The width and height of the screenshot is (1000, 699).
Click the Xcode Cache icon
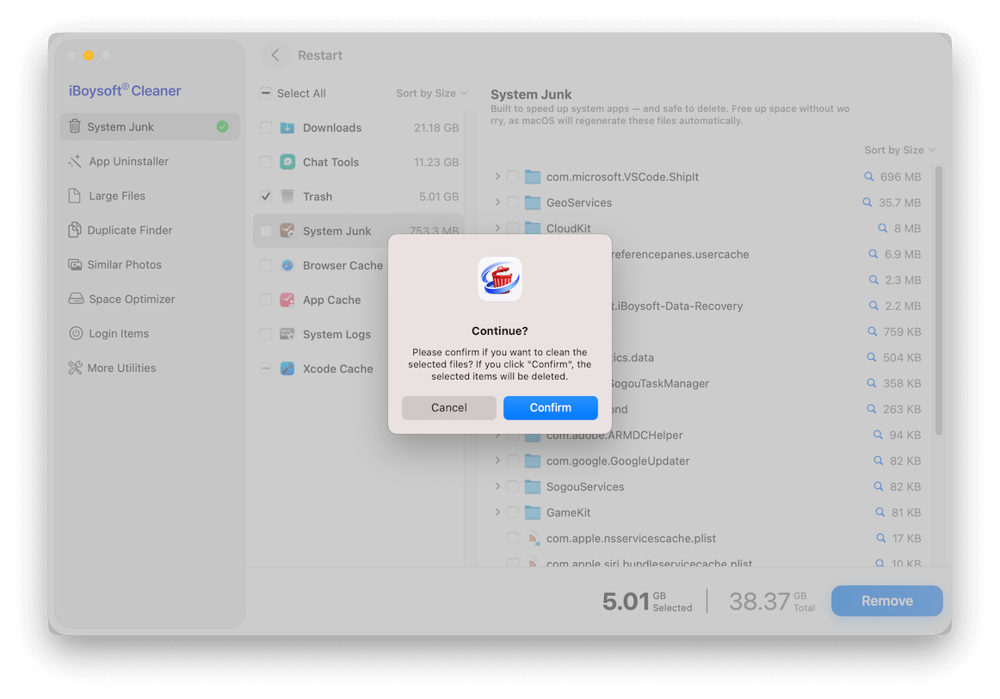[287, 369]
